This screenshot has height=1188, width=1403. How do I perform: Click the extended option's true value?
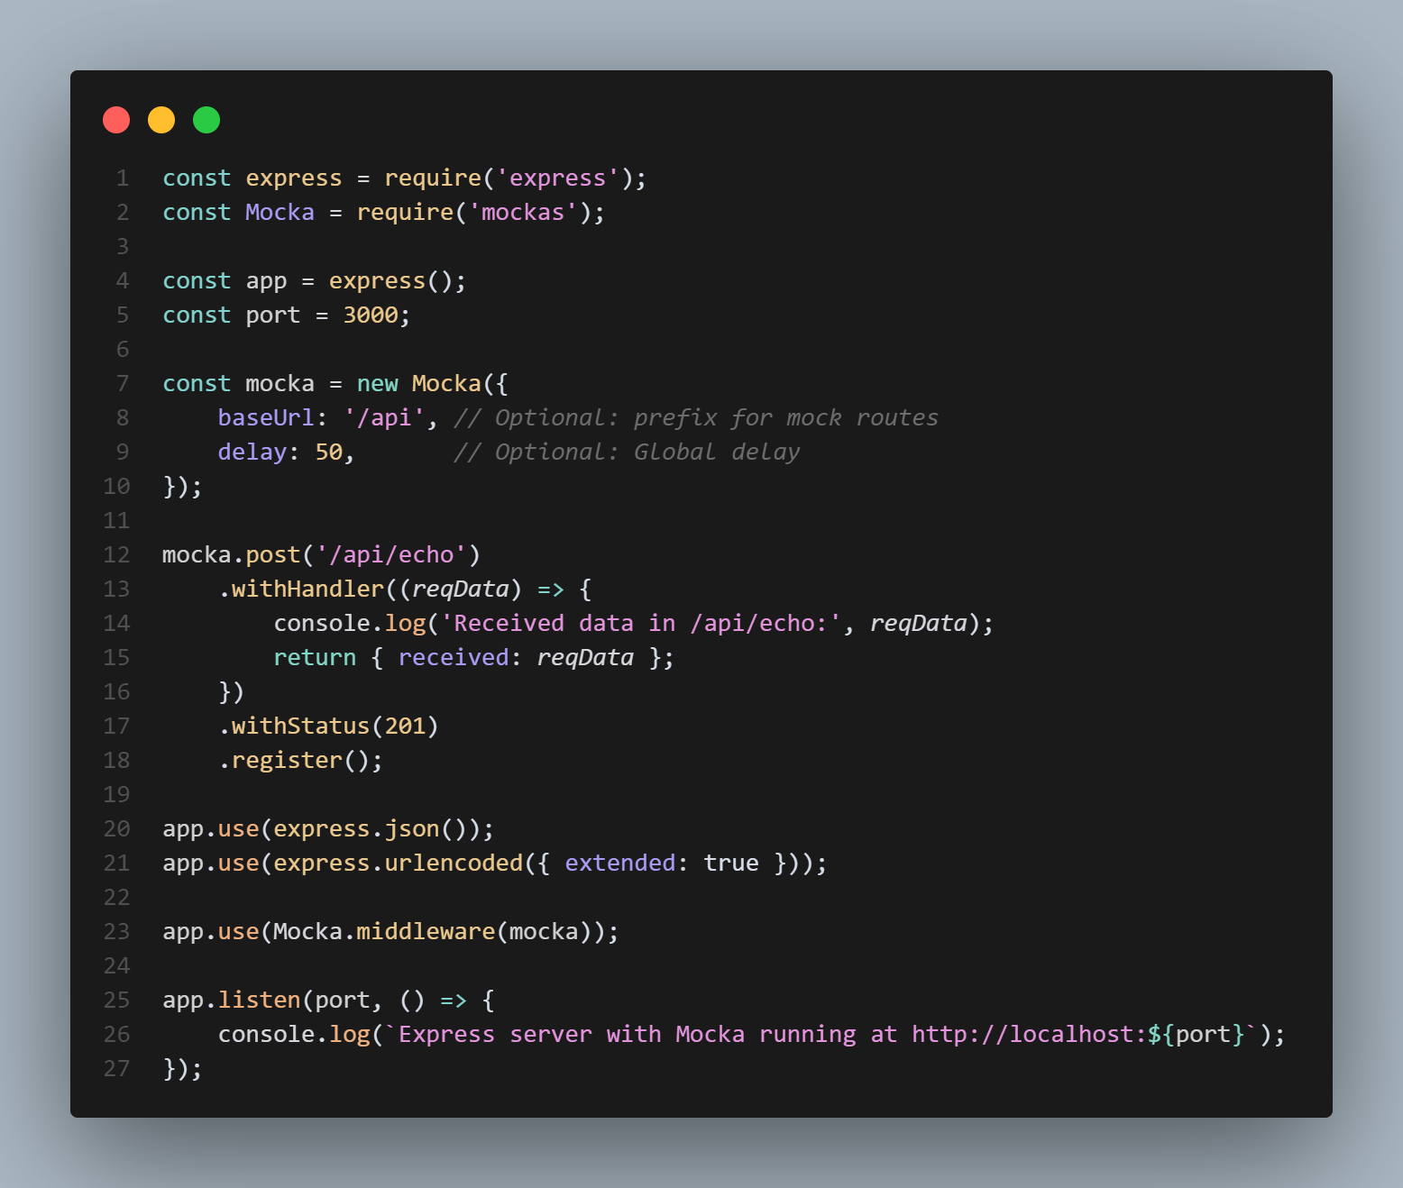[x=730, y=864]
